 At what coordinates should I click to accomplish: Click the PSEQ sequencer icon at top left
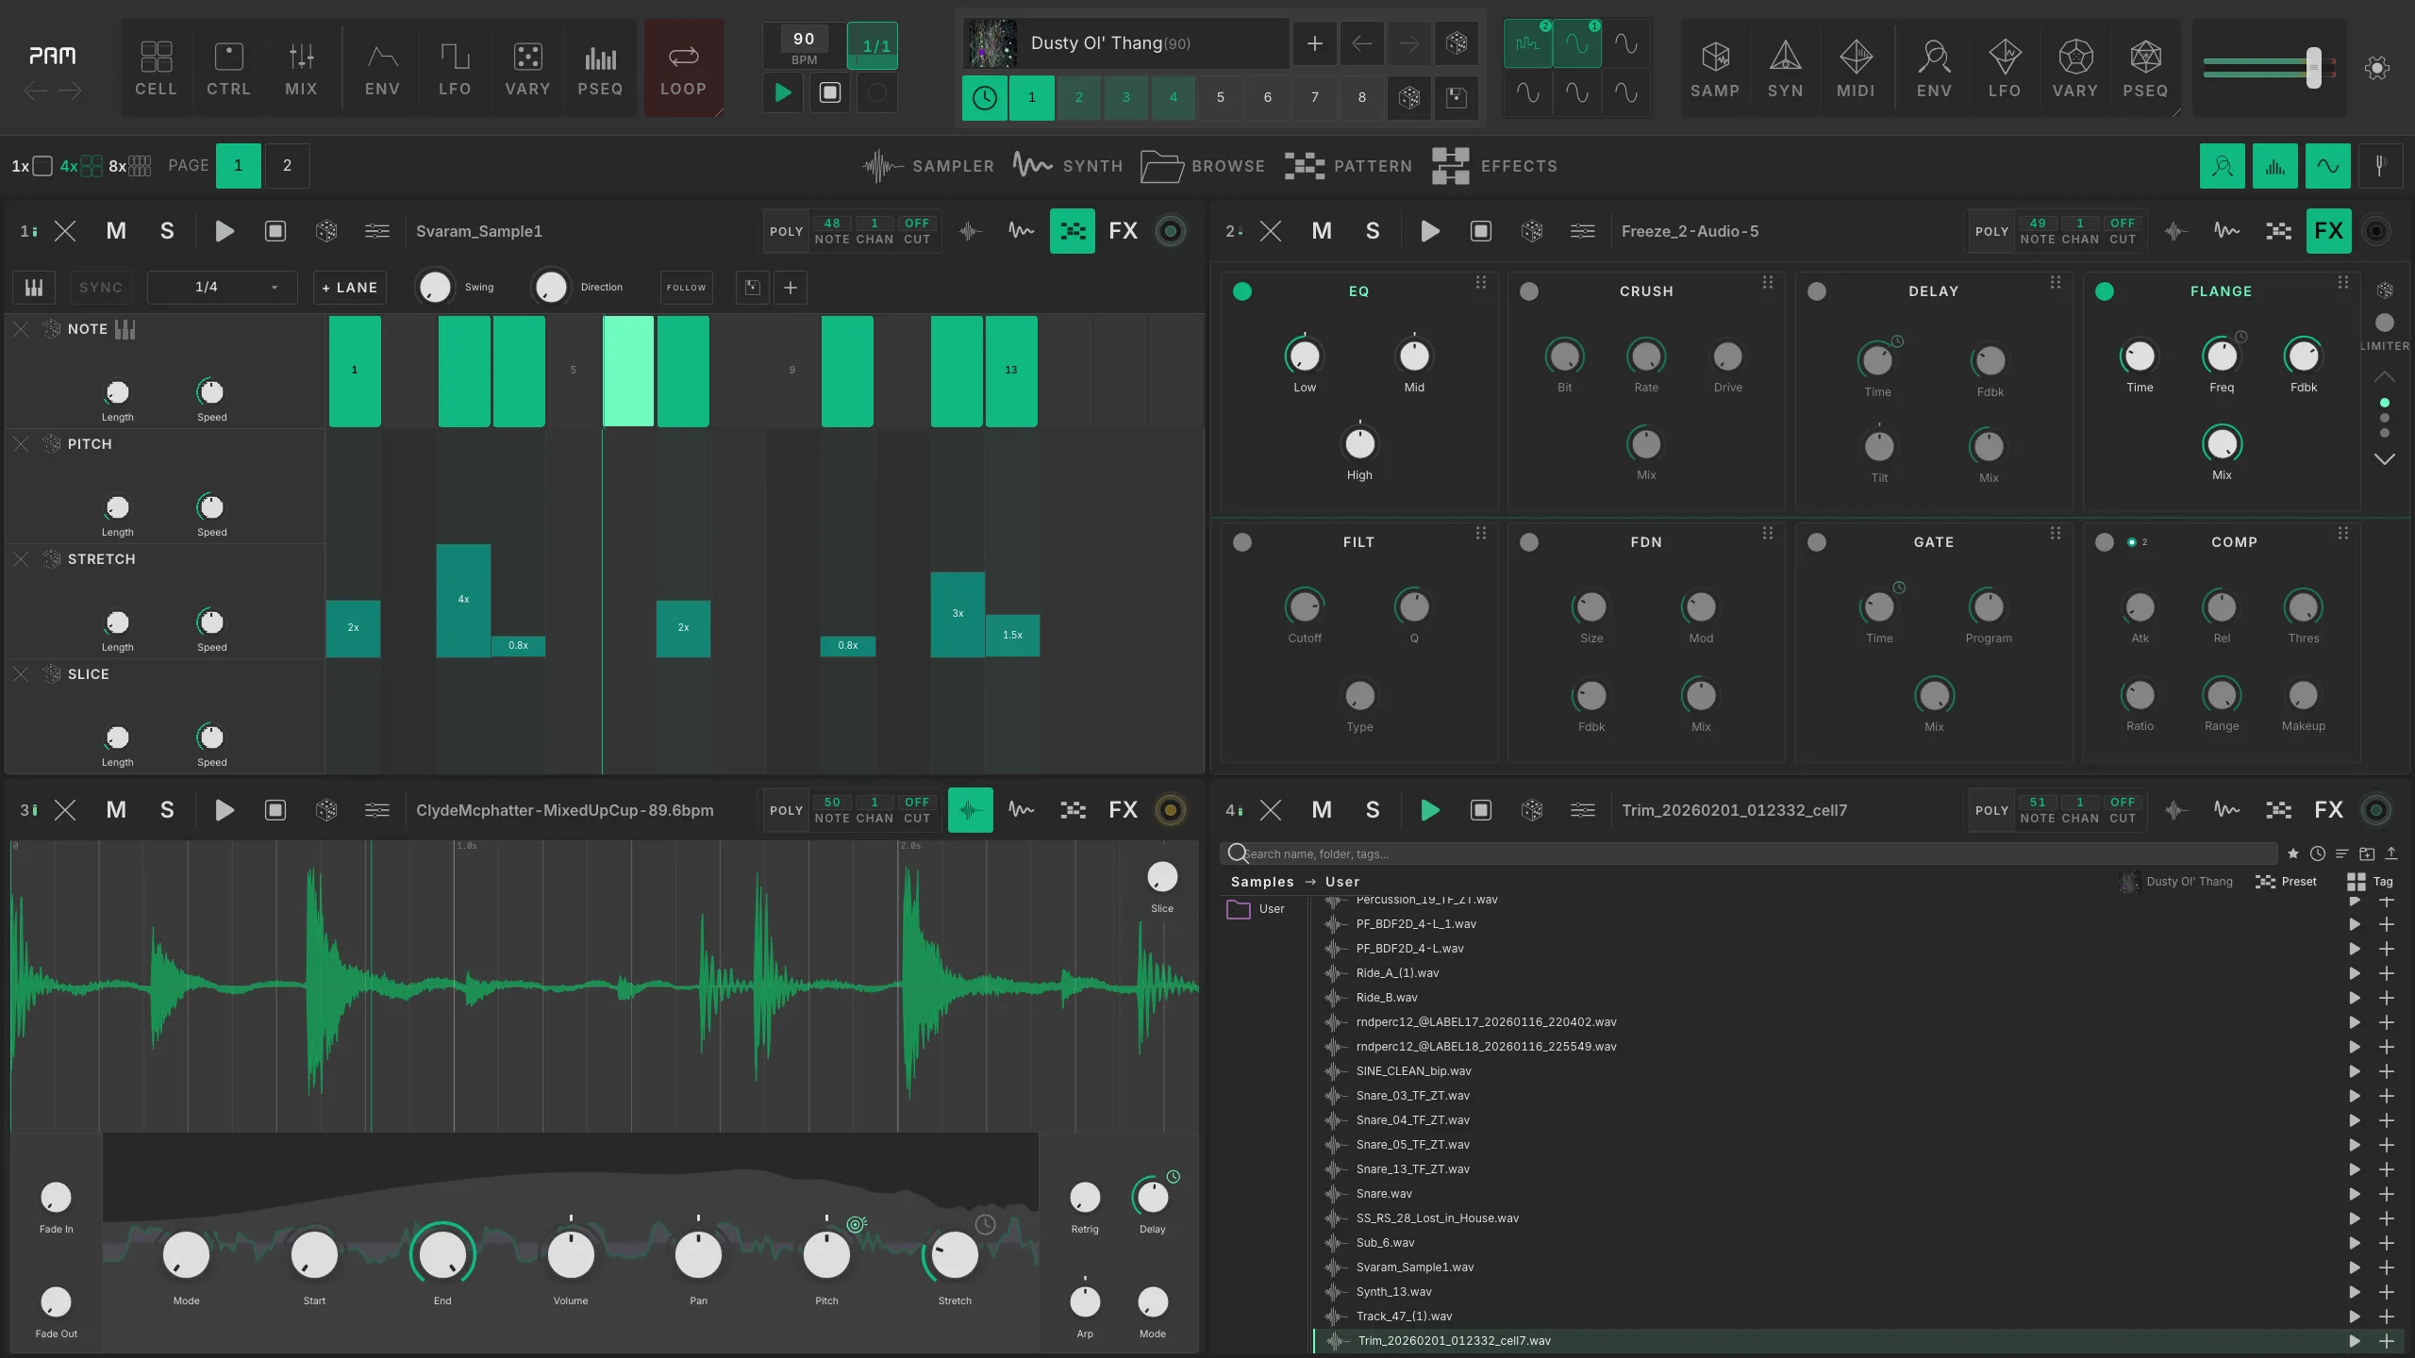[x=600, y=68]
